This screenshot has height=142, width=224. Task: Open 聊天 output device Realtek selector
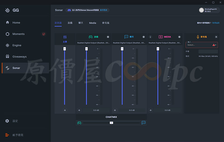[129, 43]
